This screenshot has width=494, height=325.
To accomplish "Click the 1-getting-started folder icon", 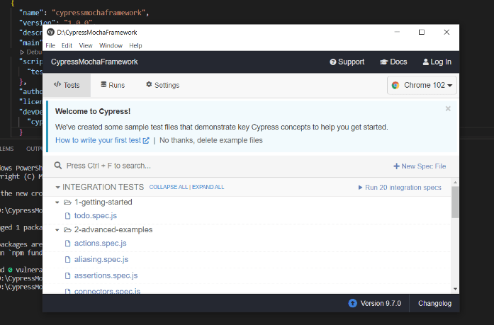I will coord(67,203).
